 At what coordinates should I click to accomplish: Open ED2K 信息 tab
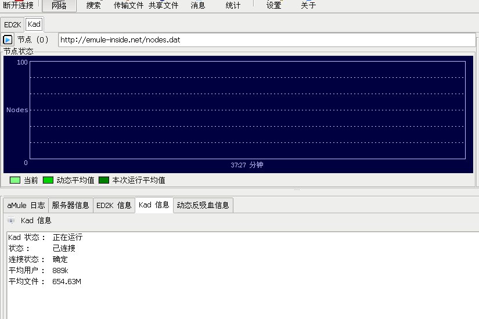(x=114, y=205)
